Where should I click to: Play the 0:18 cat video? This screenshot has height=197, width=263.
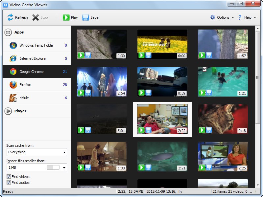(x=202, y=130)
